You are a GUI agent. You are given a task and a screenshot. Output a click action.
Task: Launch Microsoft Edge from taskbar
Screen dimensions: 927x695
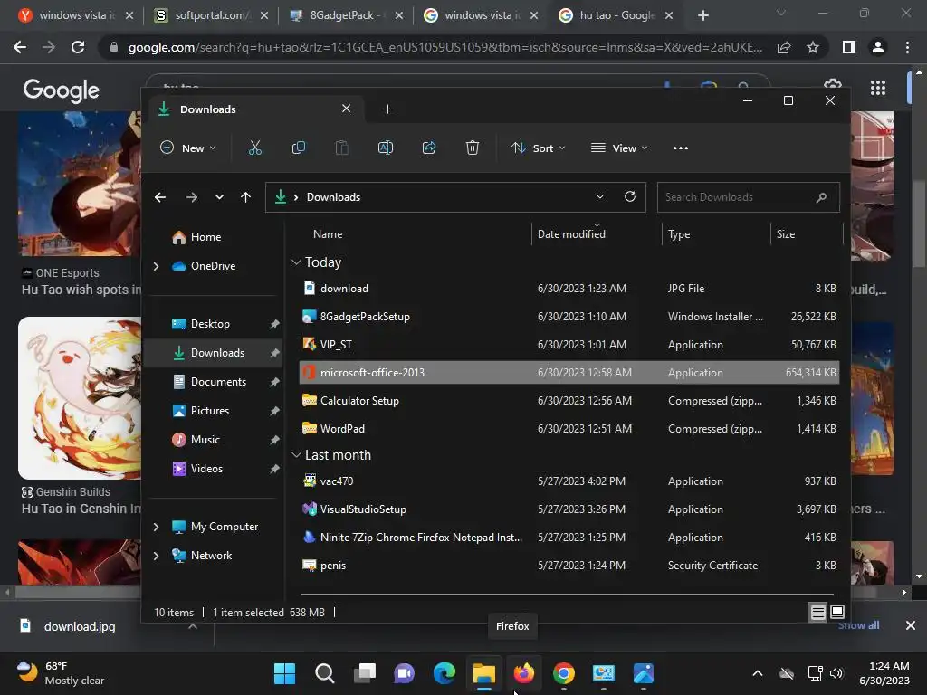pos(444,673)
